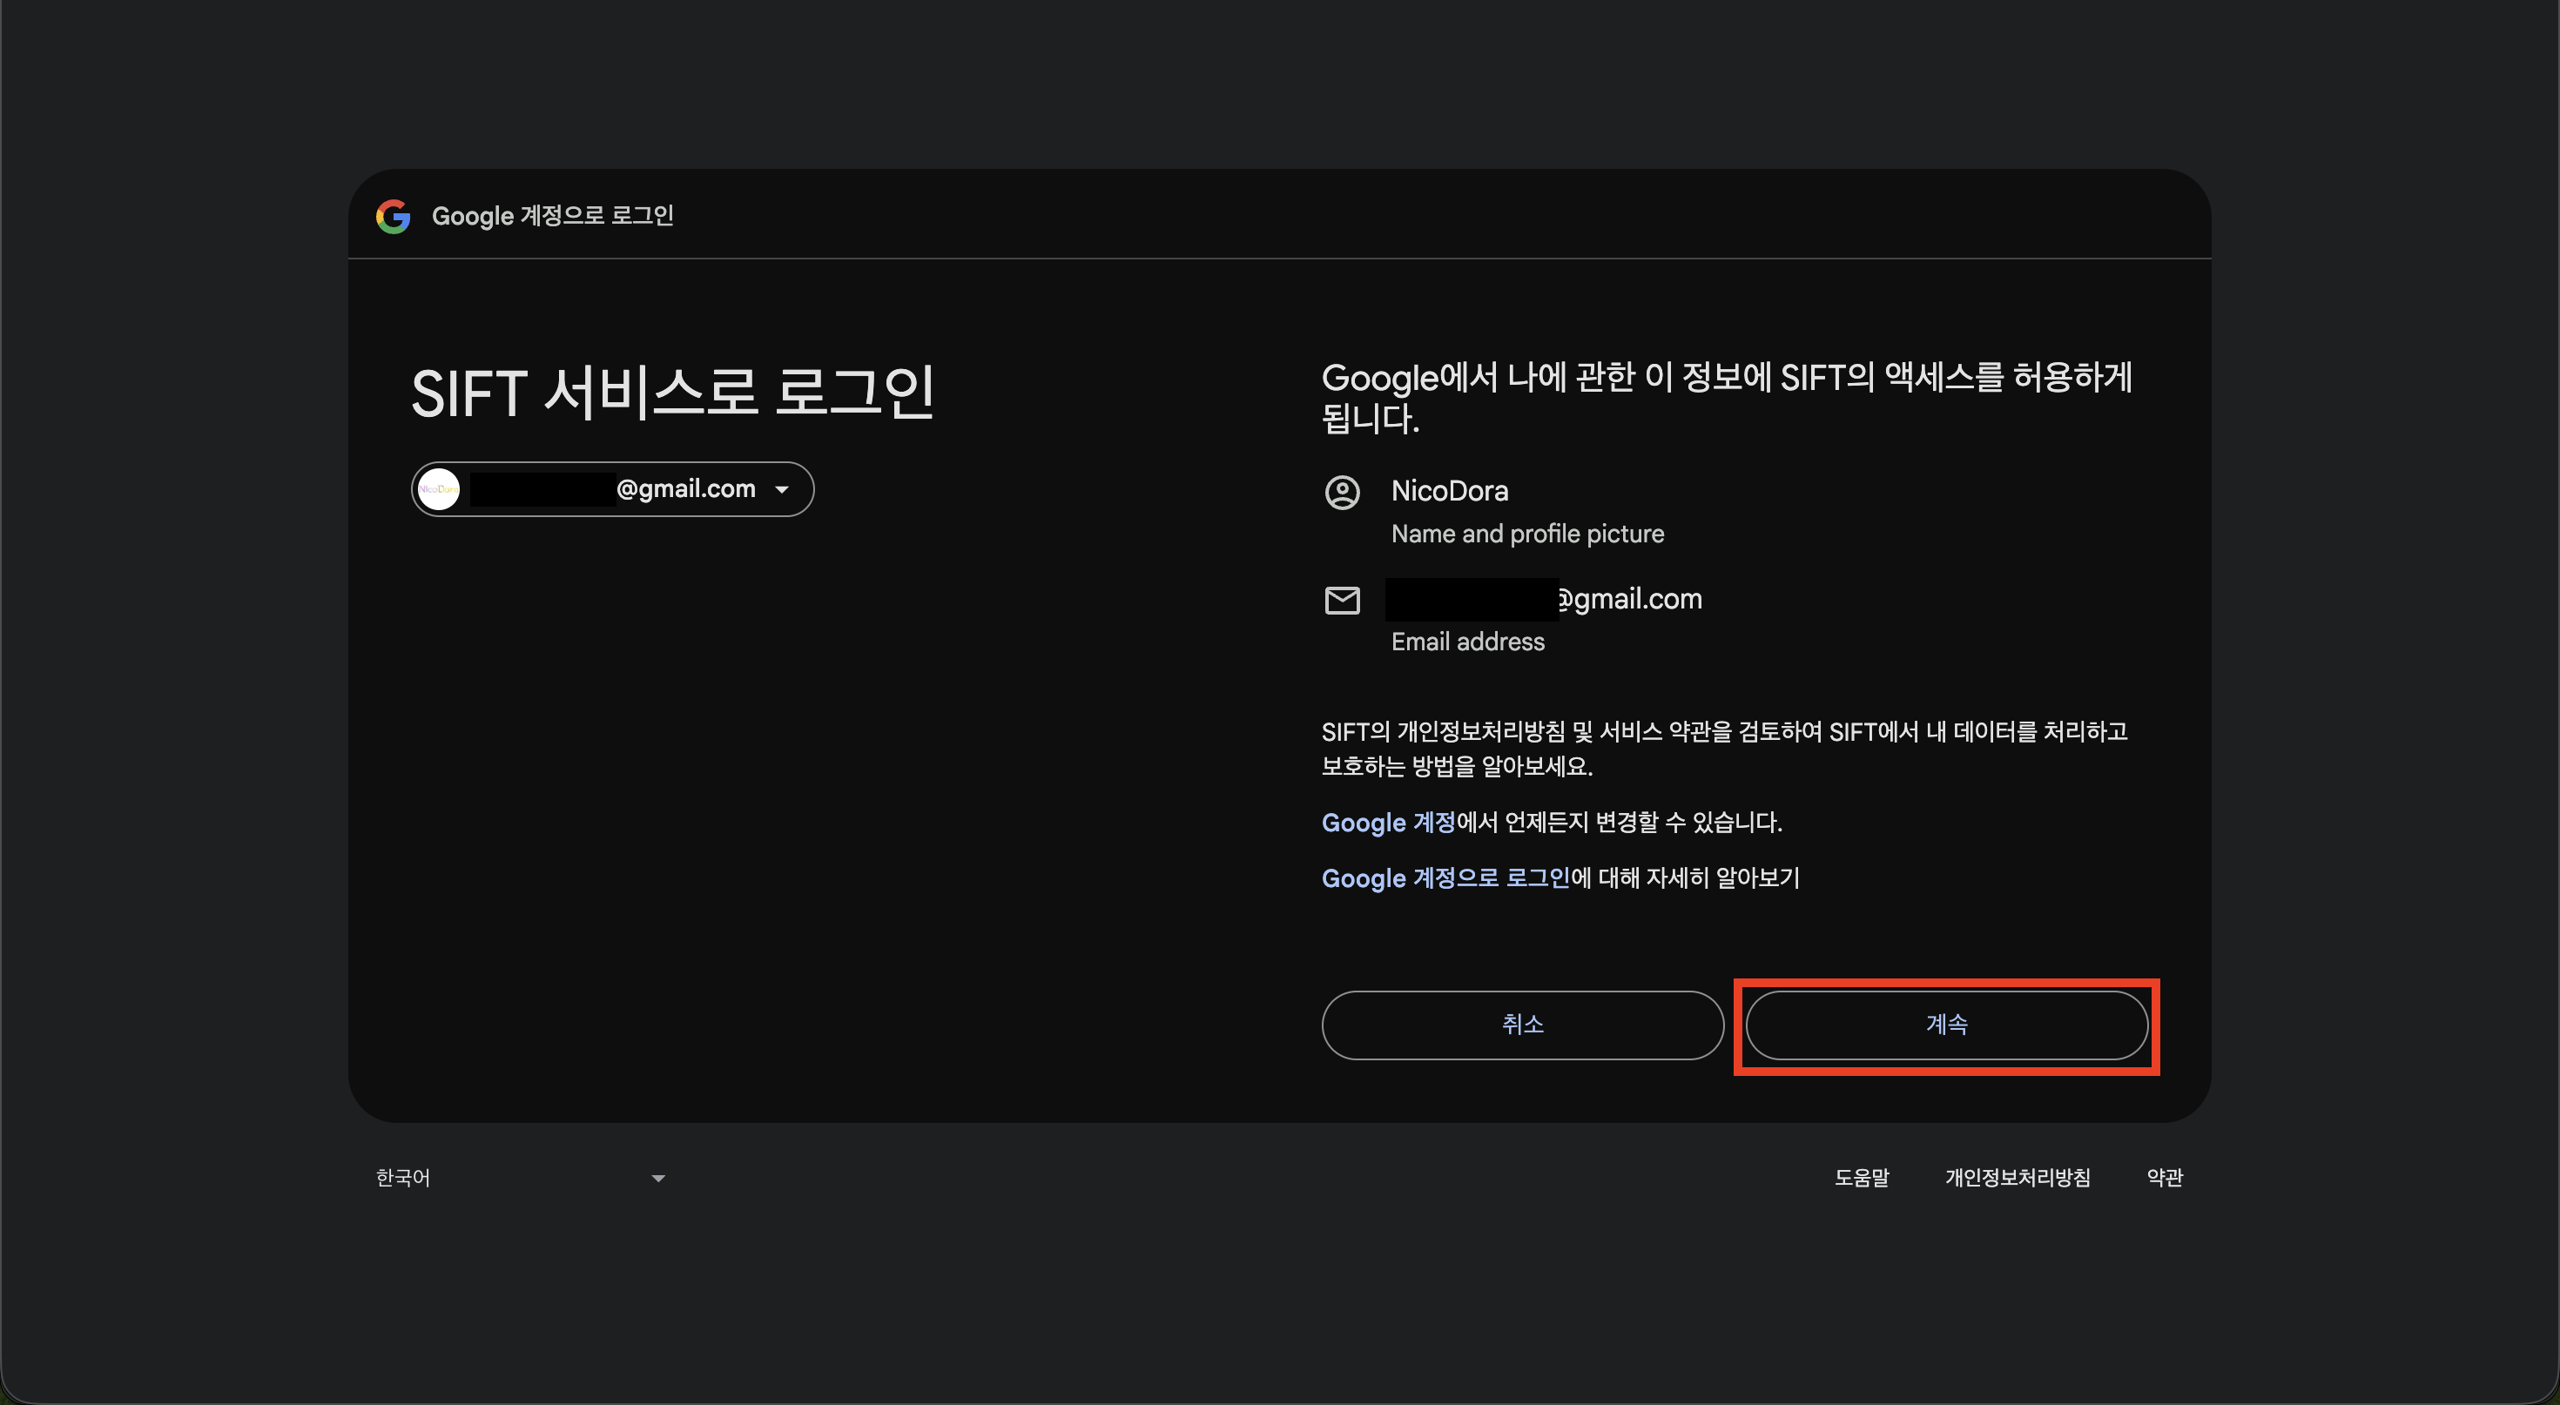The height and width of the screenshot is (1405, 2560).
Task: Click the profile avatar inside the account chip
Action: [441, 487]
